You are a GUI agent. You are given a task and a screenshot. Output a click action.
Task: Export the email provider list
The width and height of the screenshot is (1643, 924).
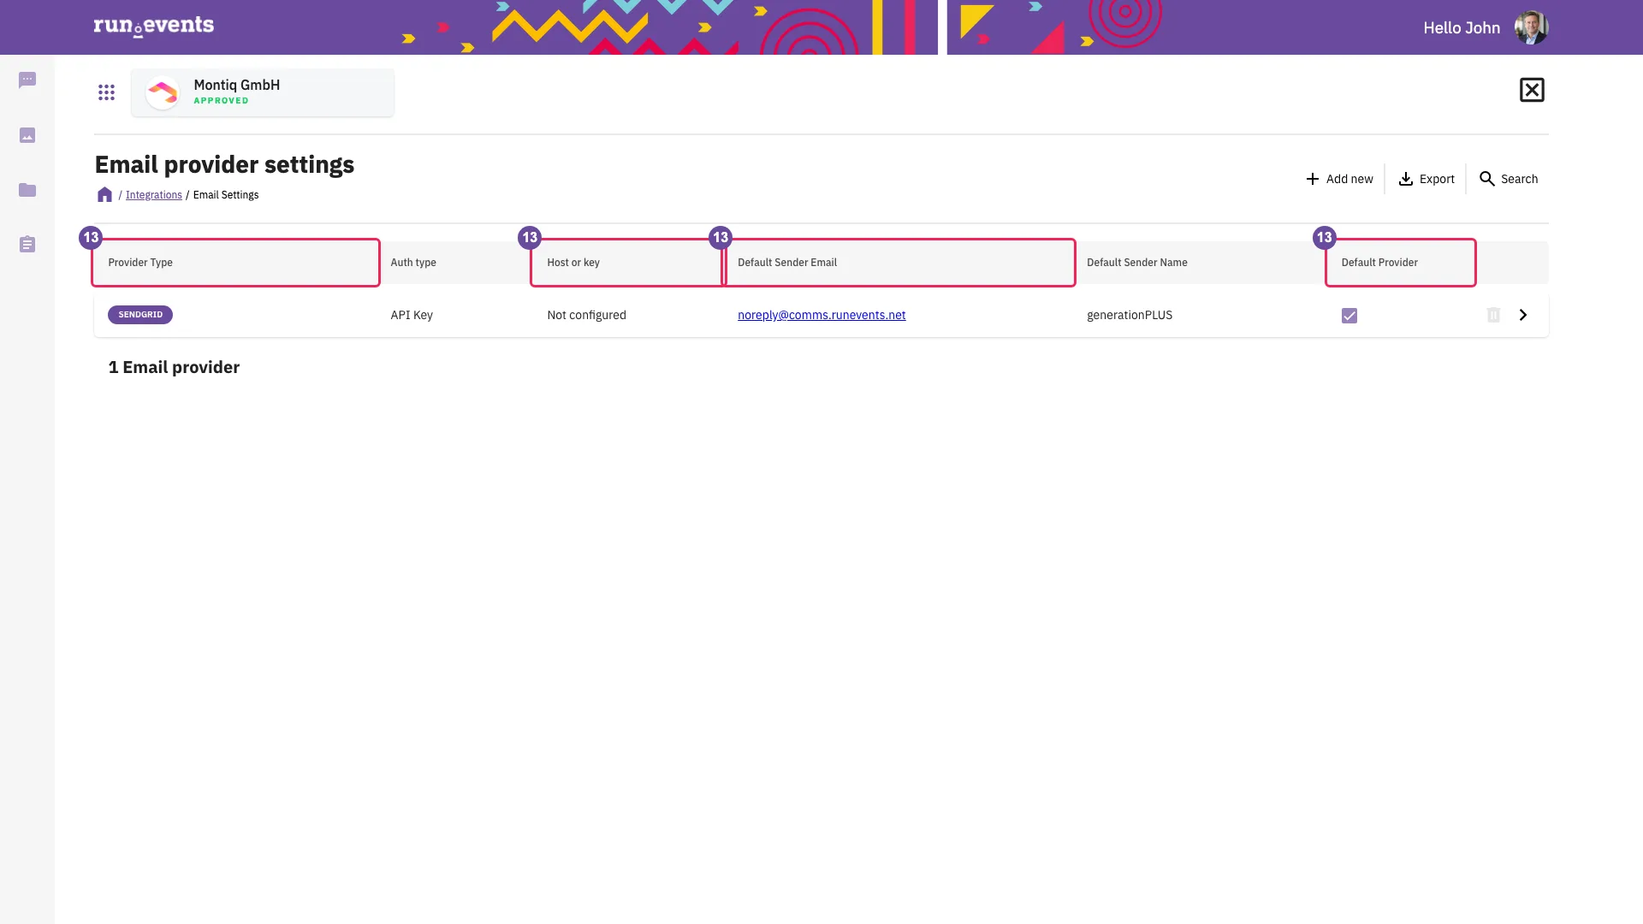point(1427,179)
